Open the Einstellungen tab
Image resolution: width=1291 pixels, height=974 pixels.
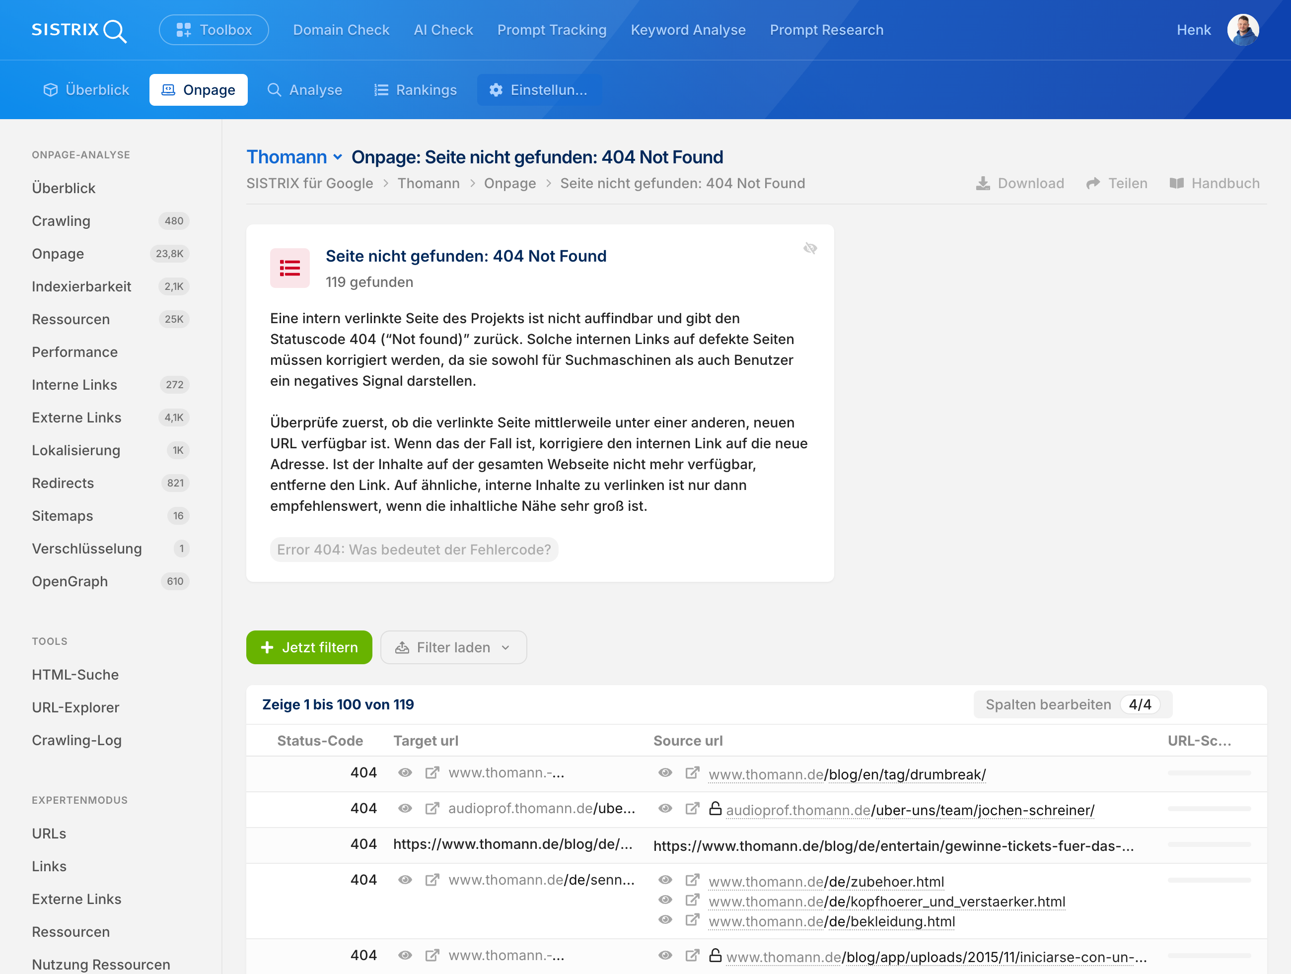[539, 90]
